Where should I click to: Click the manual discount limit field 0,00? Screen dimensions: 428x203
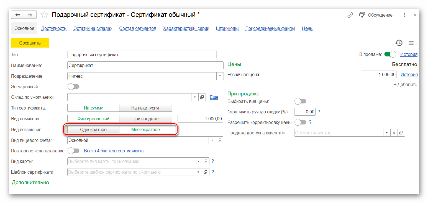click(305, 112)
